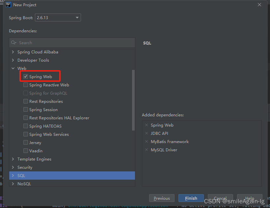Viewport: 270px width, 208px height.
Task: Click 'MySQL Driver' in added dependencies
Action: 164,150
